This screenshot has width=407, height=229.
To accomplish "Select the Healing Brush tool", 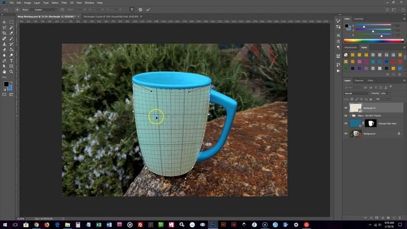I will coord(4,39).
